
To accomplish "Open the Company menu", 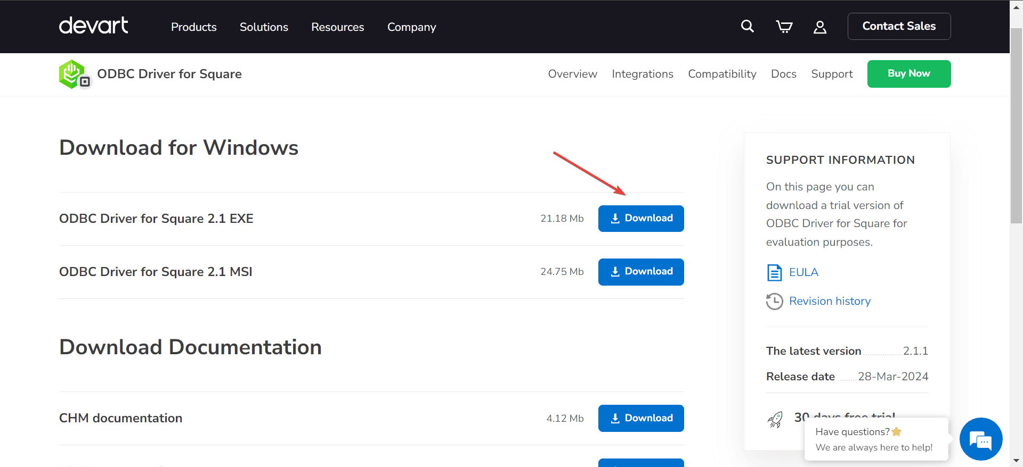I will click(x=412, y=27).
